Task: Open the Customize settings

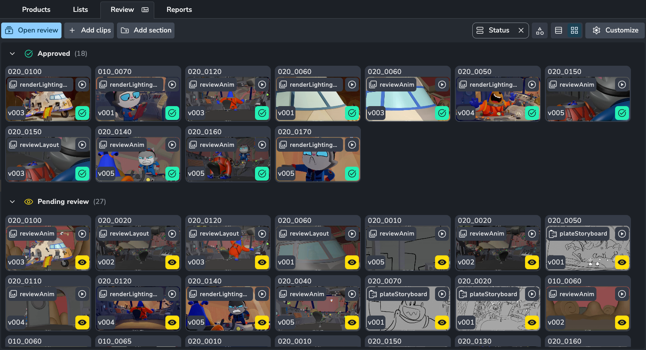Action: (615, 30)
